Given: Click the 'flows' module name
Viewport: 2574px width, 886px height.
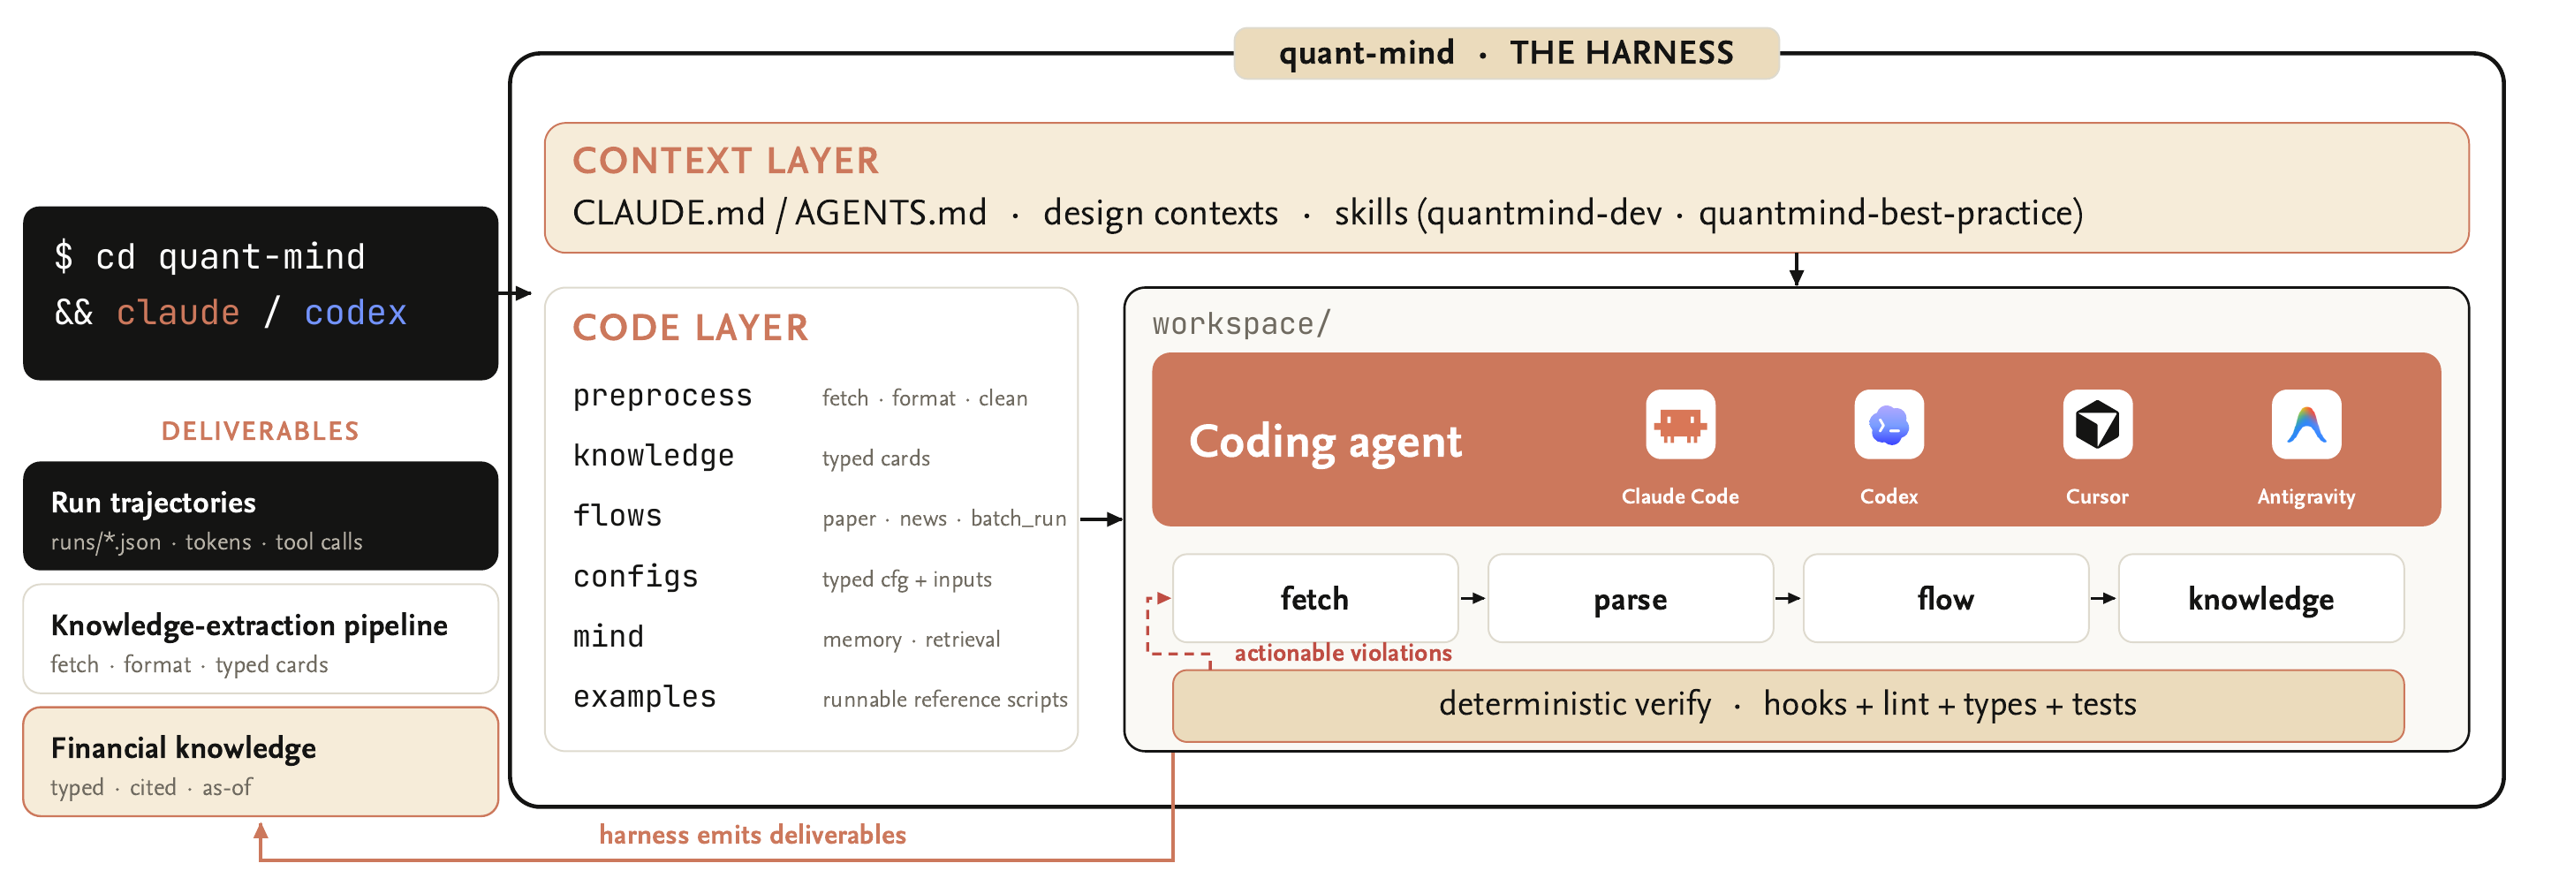Looking at the screenshot, I should (x=617, y=515).
